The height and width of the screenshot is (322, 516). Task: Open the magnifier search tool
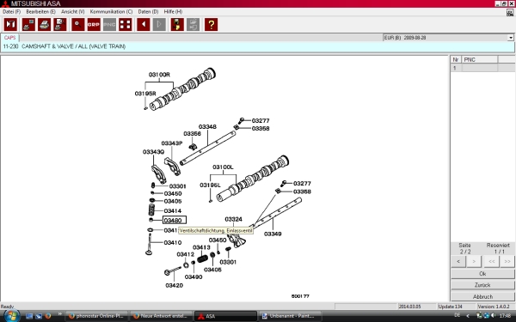point(78,25)
